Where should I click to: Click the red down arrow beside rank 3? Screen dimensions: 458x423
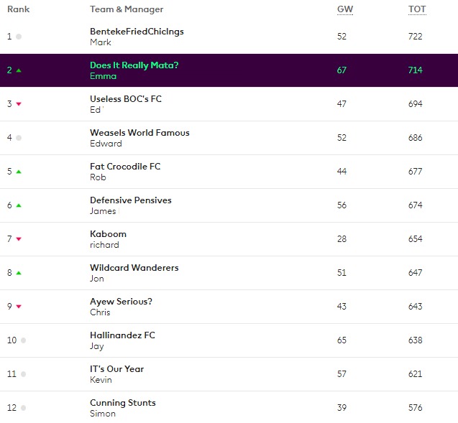coord(19,104)
